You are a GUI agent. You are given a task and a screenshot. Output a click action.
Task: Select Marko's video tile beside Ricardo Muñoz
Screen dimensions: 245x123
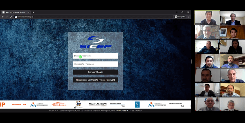click(x=233, y=18)
